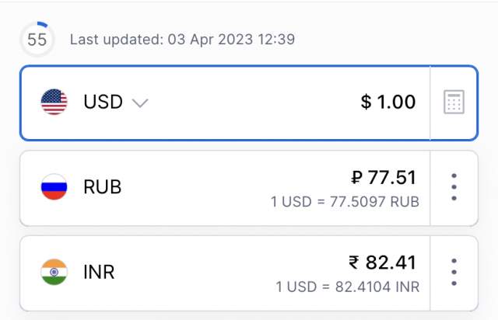Open the INR row three-dot menu
The width and height of the screenshot is (498, 320).
pyautogui.click(x=454, y=272)
